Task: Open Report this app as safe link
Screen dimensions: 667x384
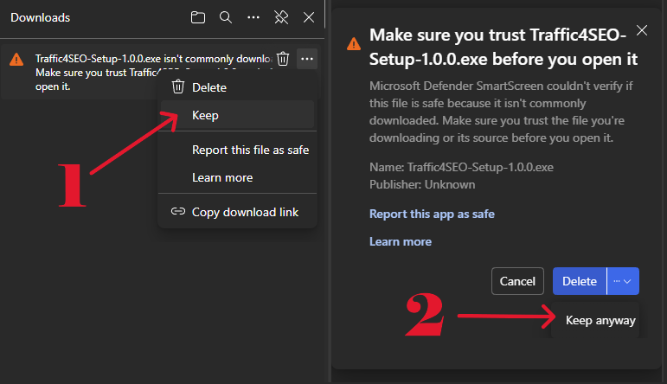Action: [432, 214]
